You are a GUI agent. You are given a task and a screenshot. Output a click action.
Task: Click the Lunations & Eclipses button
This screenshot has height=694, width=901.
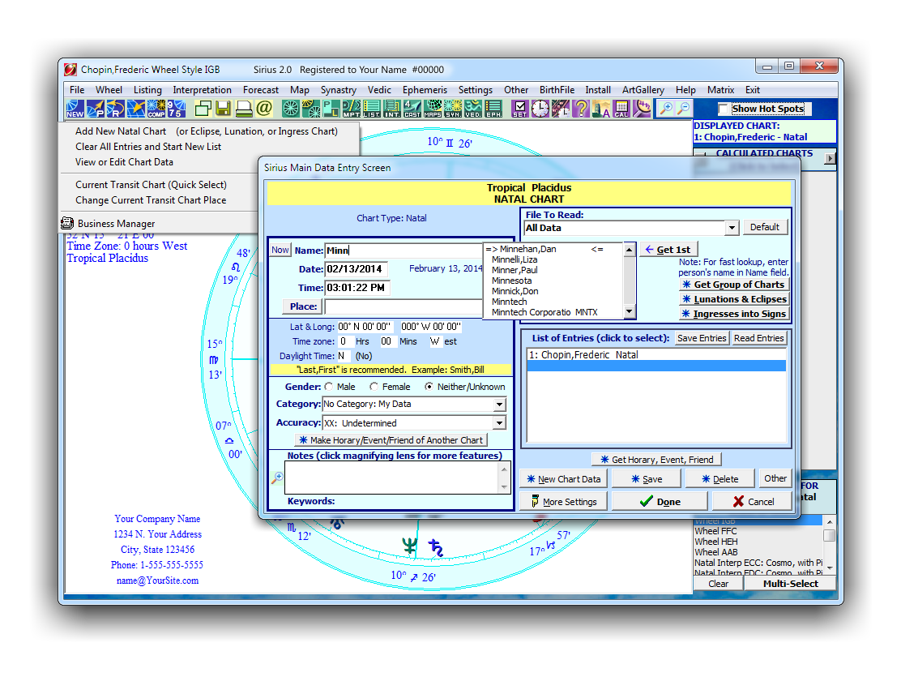tap(734, 299)
